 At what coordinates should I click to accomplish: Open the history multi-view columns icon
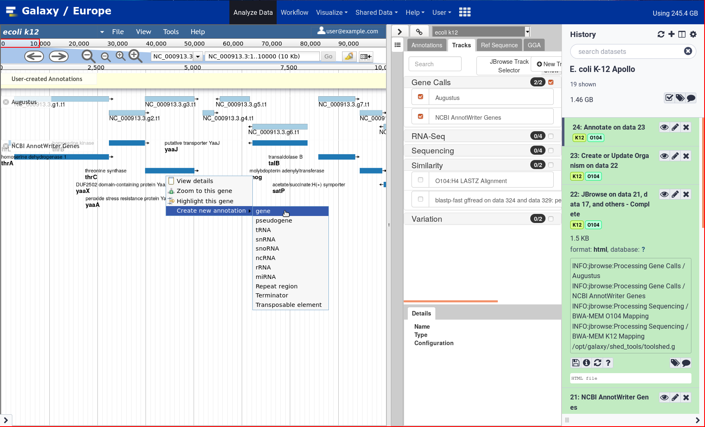(x=682, y=34)
